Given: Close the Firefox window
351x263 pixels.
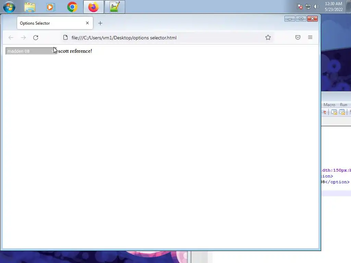Looking at the screenshot, I should [312, 19].
